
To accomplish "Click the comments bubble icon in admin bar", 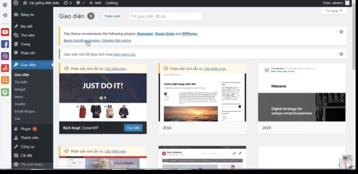I will 80,3.
